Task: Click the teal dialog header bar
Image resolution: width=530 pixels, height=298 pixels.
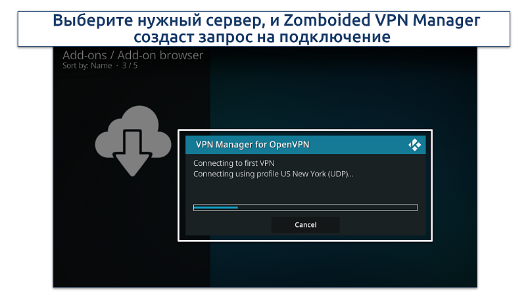Action: (305, 145)
